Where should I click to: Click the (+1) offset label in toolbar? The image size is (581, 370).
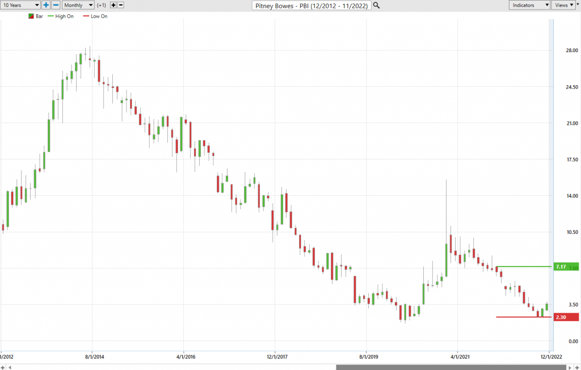102,5
